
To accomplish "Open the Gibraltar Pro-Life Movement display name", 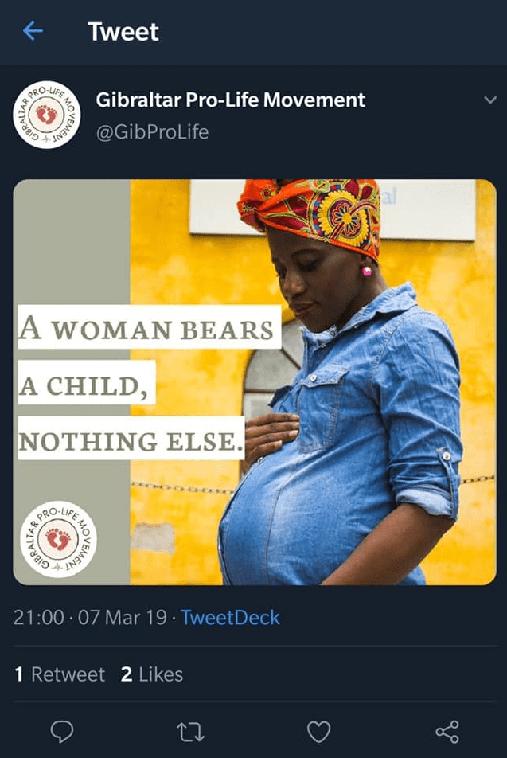I will [x=230, y=100].
